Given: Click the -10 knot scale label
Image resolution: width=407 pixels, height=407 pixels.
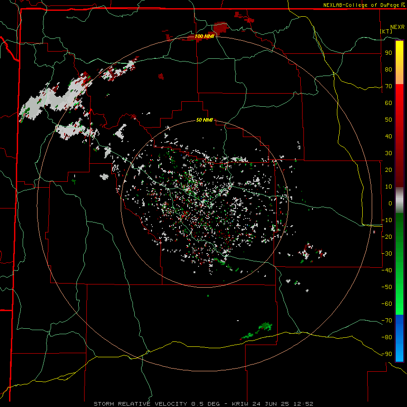Looking at the screenshot, I should [x=387, y=220].
